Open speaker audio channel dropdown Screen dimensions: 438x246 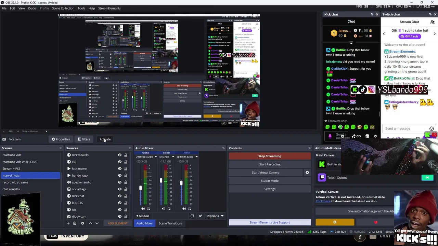196,157
